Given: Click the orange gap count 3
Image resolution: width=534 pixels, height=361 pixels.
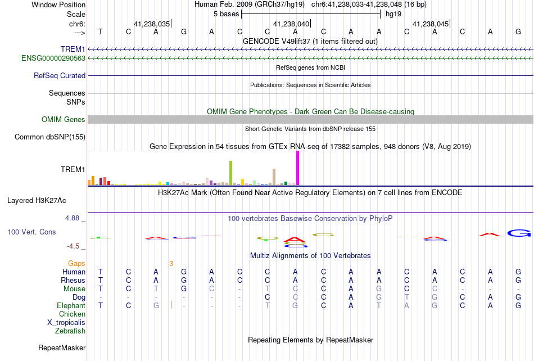Looking at the screenshot, I should pos(171,264).
